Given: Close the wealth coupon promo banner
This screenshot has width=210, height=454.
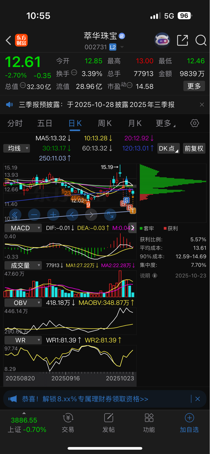Looking at the screenshot, I should coord(198,399).
